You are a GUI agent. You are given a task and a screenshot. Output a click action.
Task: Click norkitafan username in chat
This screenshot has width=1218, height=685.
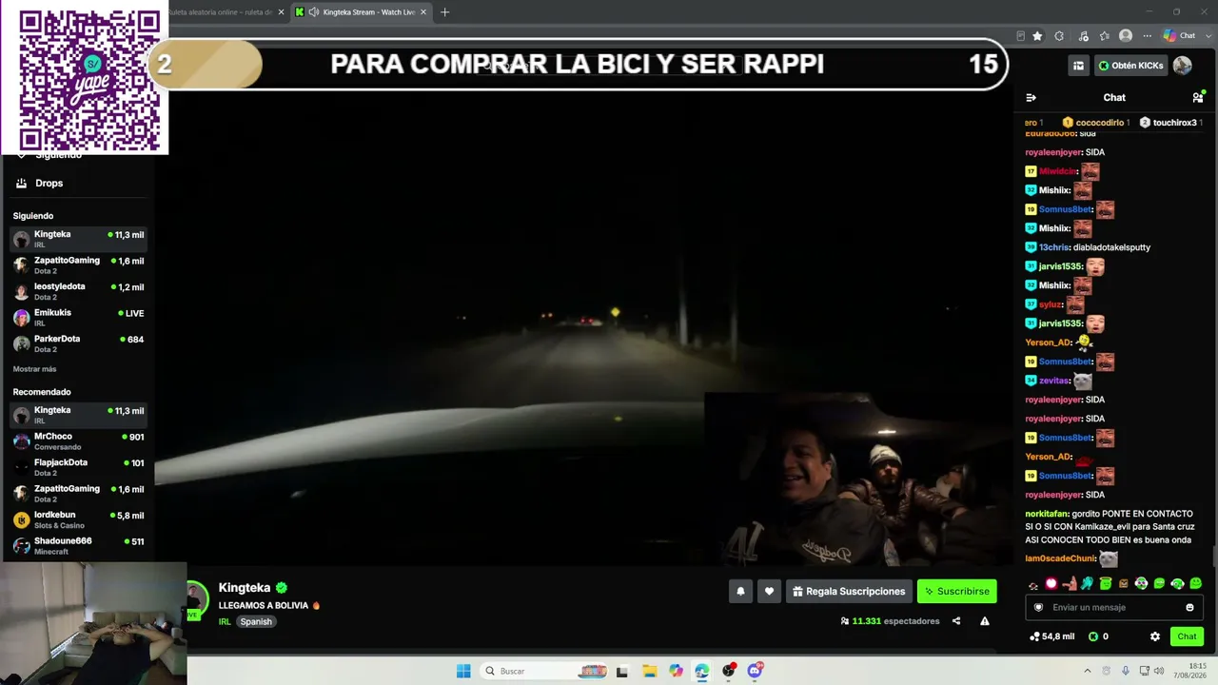tap(1047, 514)
